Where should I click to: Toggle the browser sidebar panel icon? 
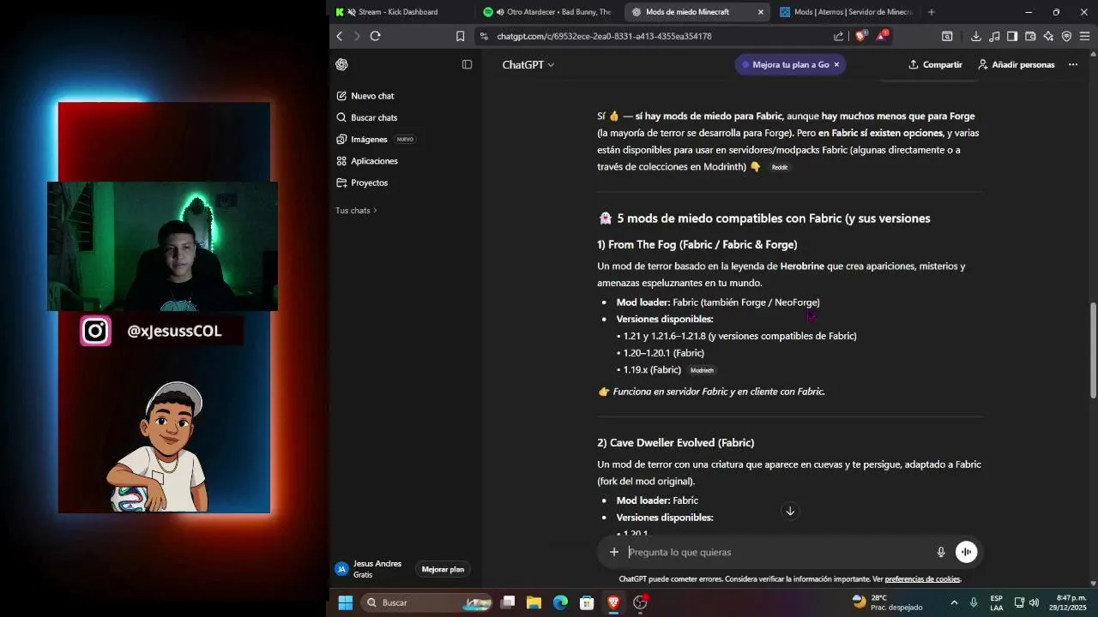click(1012, 36)
